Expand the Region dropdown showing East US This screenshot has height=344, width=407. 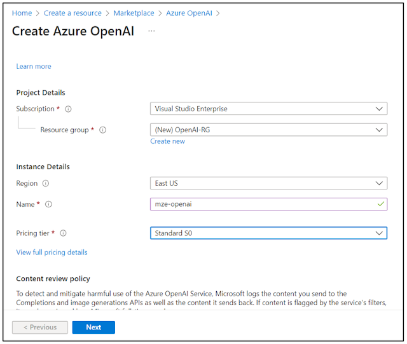(x=268, y=183)
